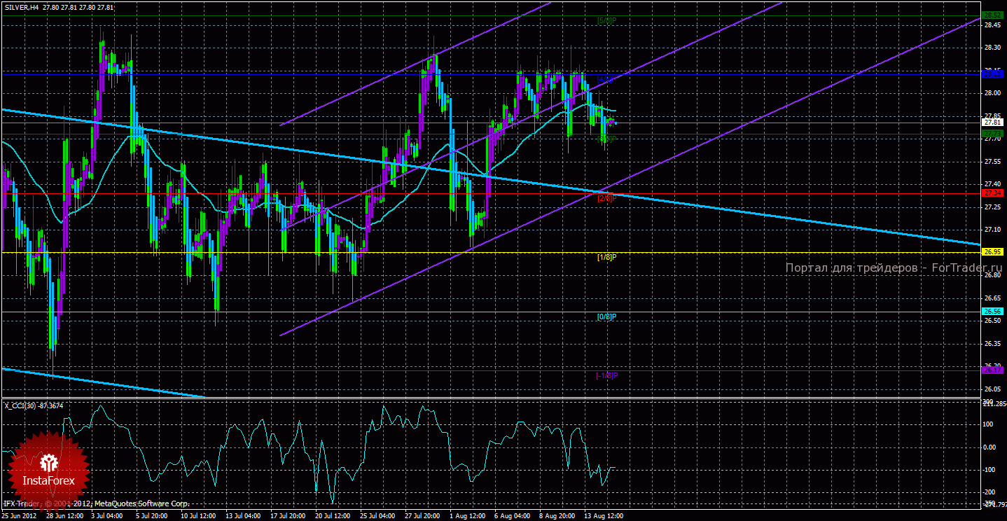Click the yellow 26.95 price level tag
Image resolution: width=1007 pixels, height=521 pixels.
[991, 252]
